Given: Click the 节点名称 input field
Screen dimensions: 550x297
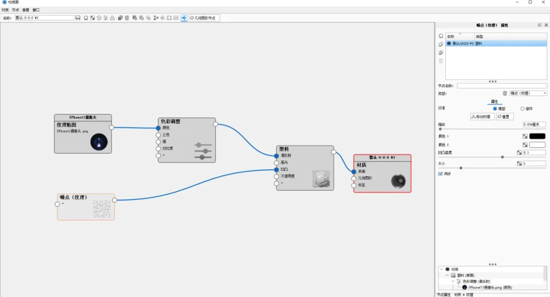Looking at the screenshot, I should [x=502, y=86].
